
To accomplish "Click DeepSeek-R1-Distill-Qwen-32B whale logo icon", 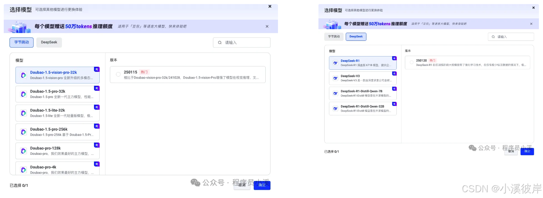I will click(335, 109).
